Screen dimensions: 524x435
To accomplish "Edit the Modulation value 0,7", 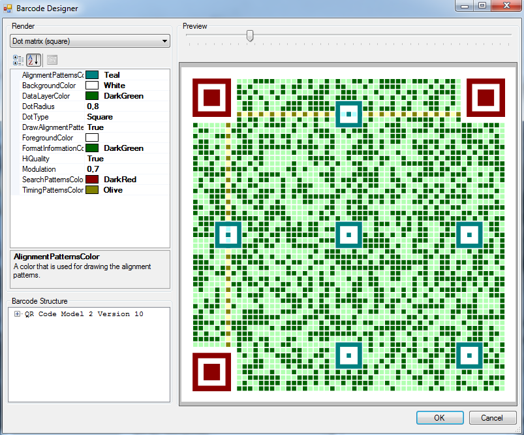I will [93, 169].
